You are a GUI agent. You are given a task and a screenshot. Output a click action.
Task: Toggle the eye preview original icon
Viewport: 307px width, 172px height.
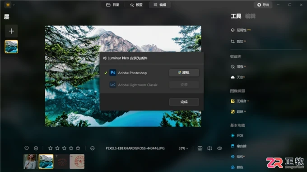click(x=220, y=148)
